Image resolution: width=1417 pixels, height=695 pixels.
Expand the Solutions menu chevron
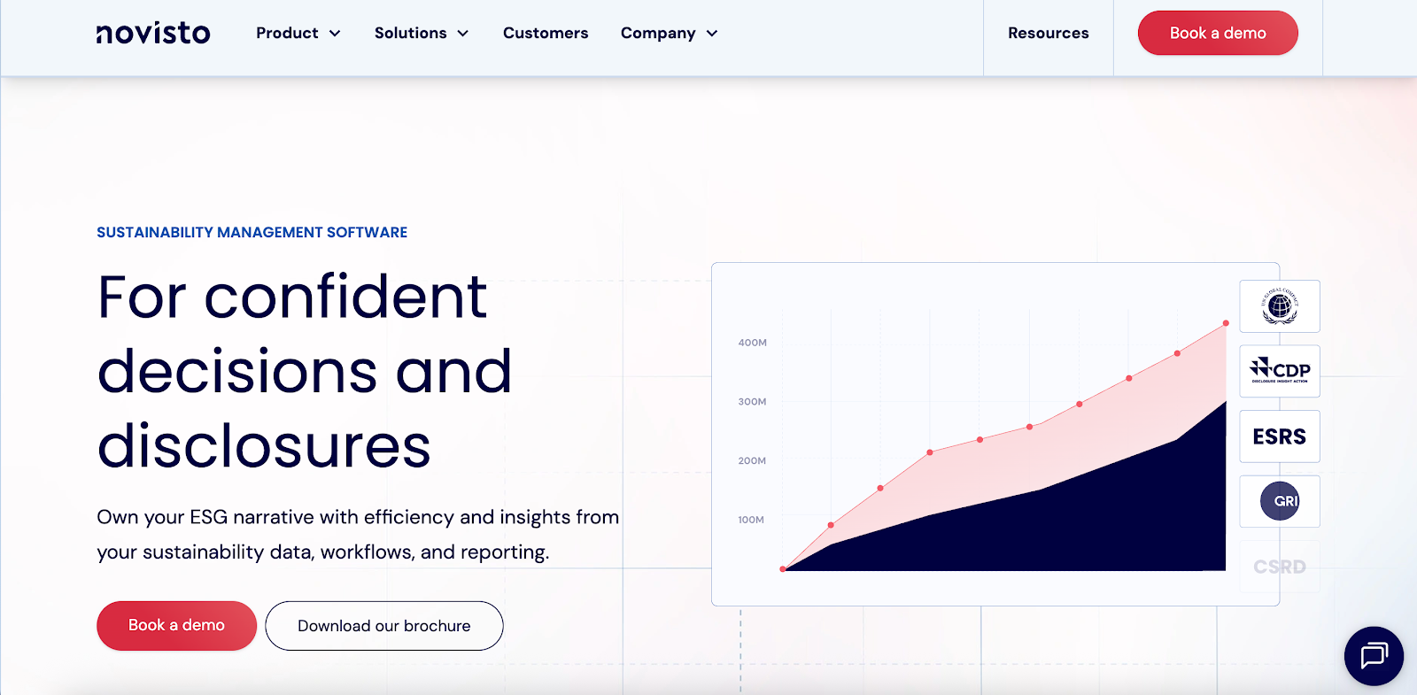click(x=462, y=34)
